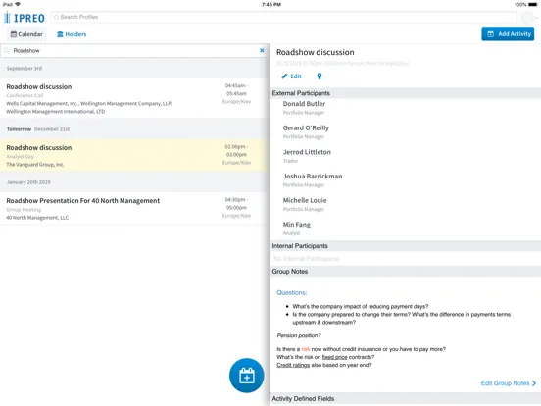The height and width of the screenshot is (406, 541).
Task: Select participant Gerard O'Reilly
Action: click(x=306, y=127)
